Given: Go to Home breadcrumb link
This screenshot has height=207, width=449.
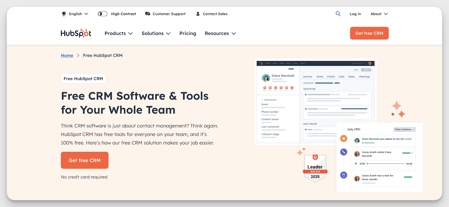Looking at the screenshot, I should click(x=67, y=55).
